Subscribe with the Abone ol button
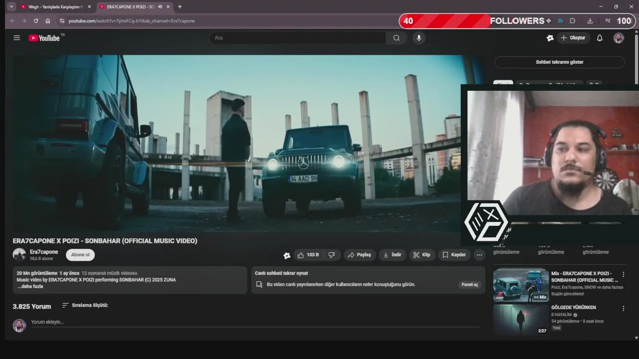The image size is (639, 359). (x=80, y=255)
